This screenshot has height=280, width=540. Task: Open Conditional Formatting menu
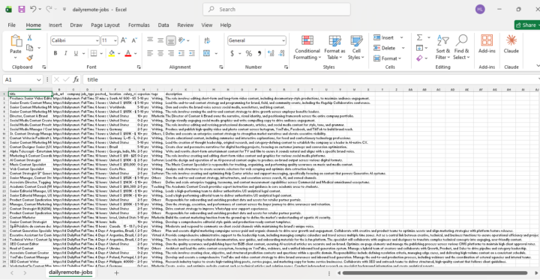coord(307,48)
